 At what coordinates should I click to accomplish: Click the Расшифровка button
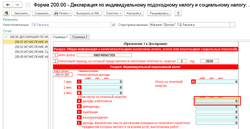pos(159,13)
